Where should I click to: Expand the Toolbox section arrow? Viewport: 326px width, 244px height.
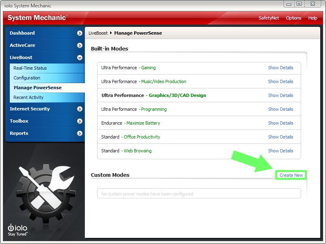(x=80, y=121)
